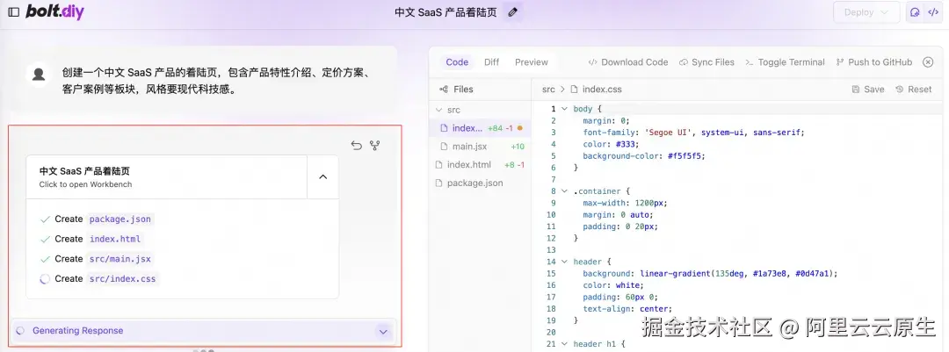Click the fork chat icon

click(374, 145)
